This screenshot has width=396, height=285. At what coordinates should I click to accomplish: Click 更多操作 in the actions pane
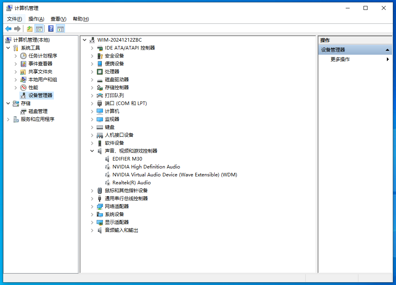coord(340,59)
